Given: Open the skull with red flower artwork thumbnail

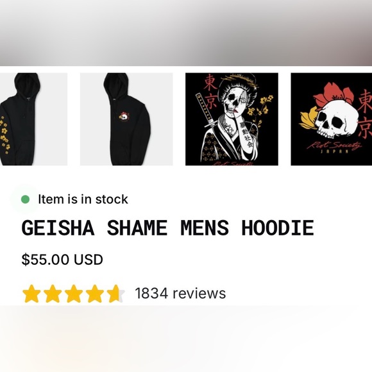Looking at the screenshot, I should point(332,119).
